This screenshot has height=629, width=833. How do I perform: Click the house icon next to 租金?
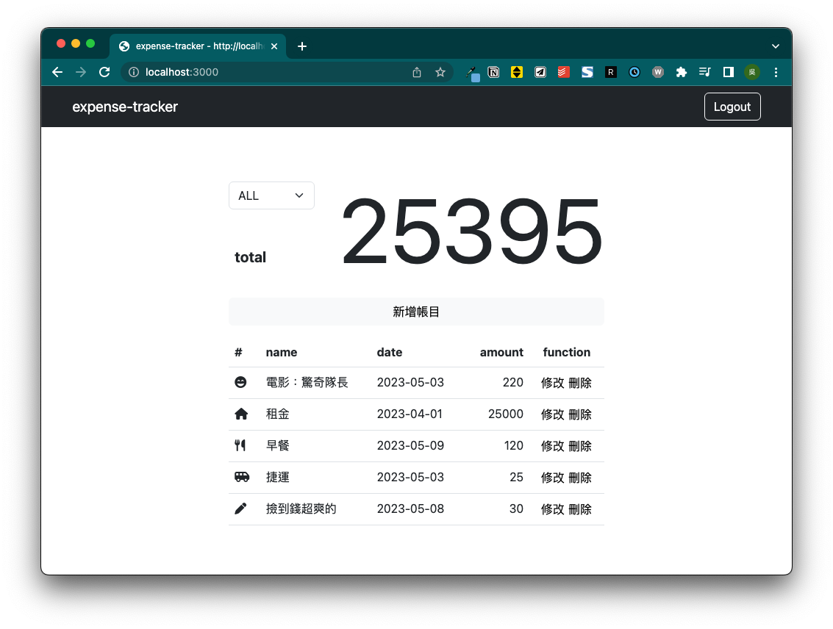click(241, 414)
